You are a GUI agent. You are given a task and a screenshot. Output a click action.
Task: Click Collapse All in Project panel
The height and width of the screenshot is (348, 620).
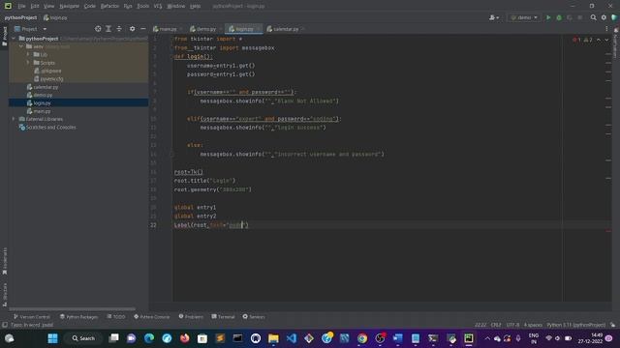119,29
